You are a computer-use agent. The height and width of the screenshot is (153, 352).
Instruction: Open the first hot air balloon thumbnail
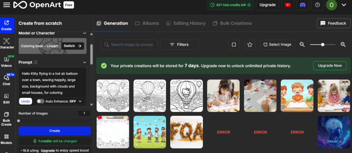[x=113, y=96]
